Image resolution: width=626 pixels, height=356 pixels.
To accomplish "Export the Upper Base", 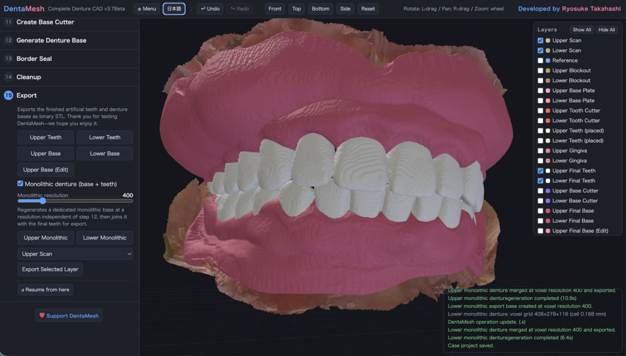I will coord(45,154).
